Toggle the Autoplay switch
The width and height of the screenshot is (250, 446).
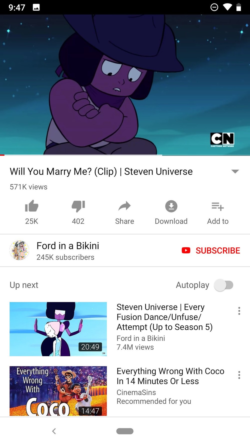223,285
